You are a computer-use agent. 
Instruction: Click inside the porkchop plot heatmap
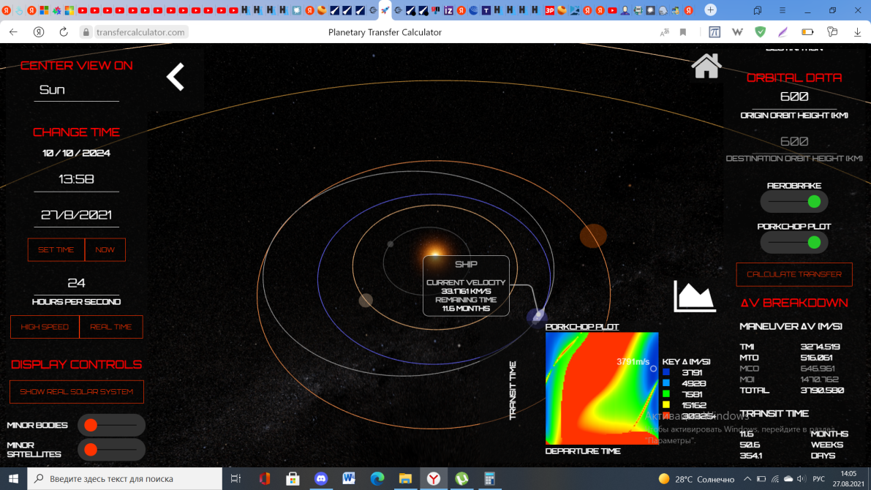point(601,388)
